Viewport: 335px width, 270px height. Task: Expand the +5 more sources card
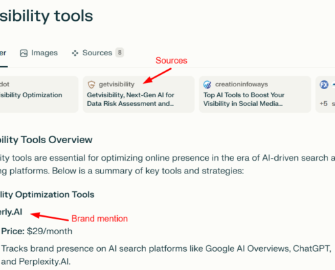[x=326, y=94]
